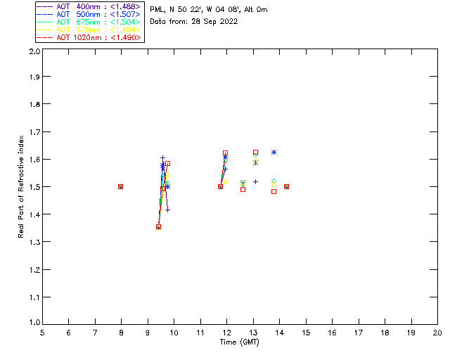450x360 pixels.
Task: Click the 'Data from: 28 Sep 2022' text
Action: [x=194, y=22]
